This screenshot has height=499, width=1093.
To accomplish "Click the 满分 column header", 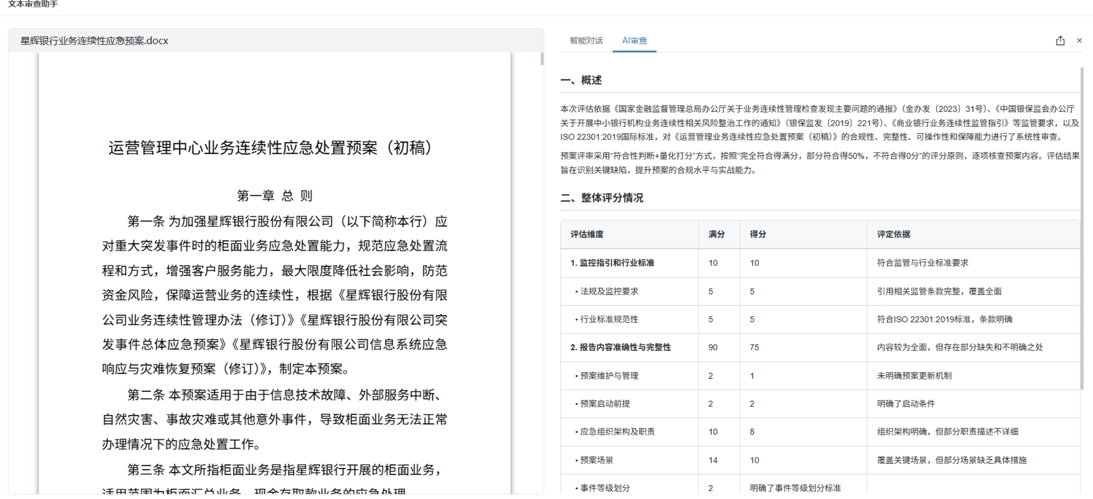I will click(716, 234).
